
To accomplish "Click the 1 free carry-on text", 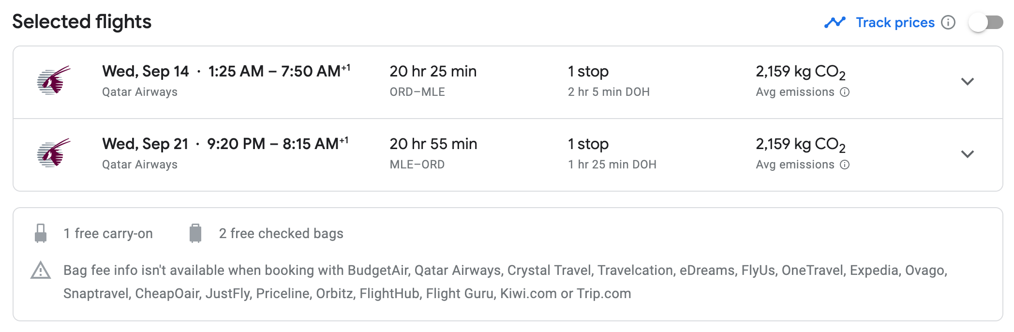I will click(108, 233).
